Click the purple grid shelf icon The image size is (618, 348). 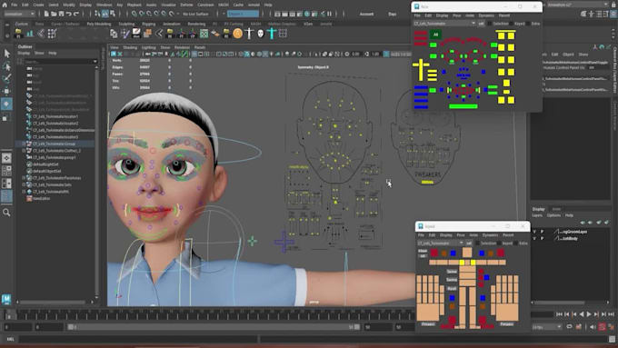click(283, 34)
